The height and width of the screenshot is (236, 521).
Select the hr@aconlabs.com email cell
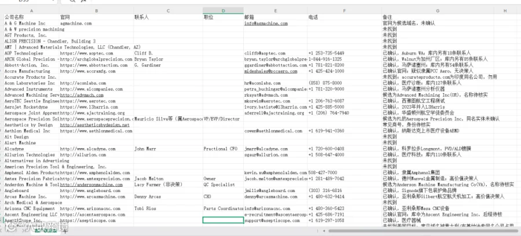point(276,83)
